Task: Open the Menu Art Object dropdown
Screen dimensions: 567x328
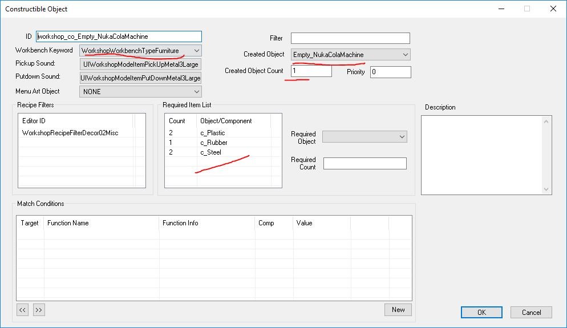Action: click(x=140, y=91)
